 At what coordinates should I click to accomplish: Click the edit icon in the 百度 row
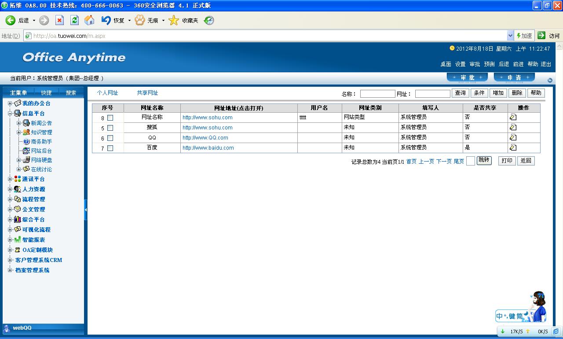[x=513, y=147]
